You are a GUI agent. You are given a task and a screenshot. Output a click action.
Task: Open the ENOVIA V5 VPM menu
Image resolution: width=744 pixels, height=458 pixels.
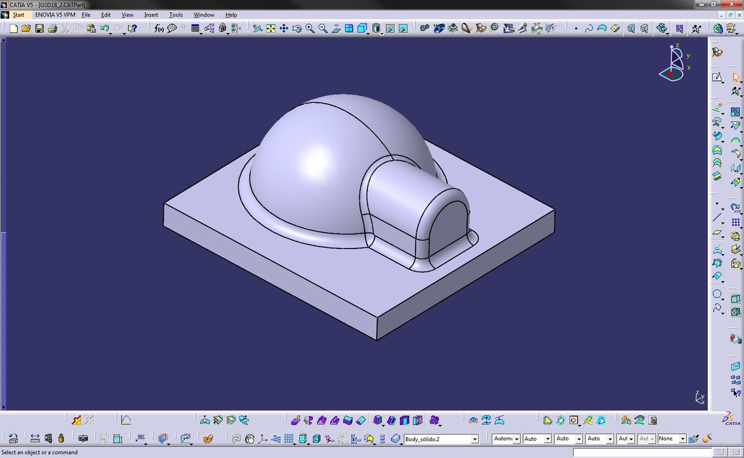pyautogui.click(x=55, y=15)
